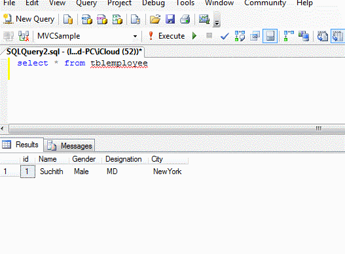
Task: Click the Print icon
Action: (185, 19)
